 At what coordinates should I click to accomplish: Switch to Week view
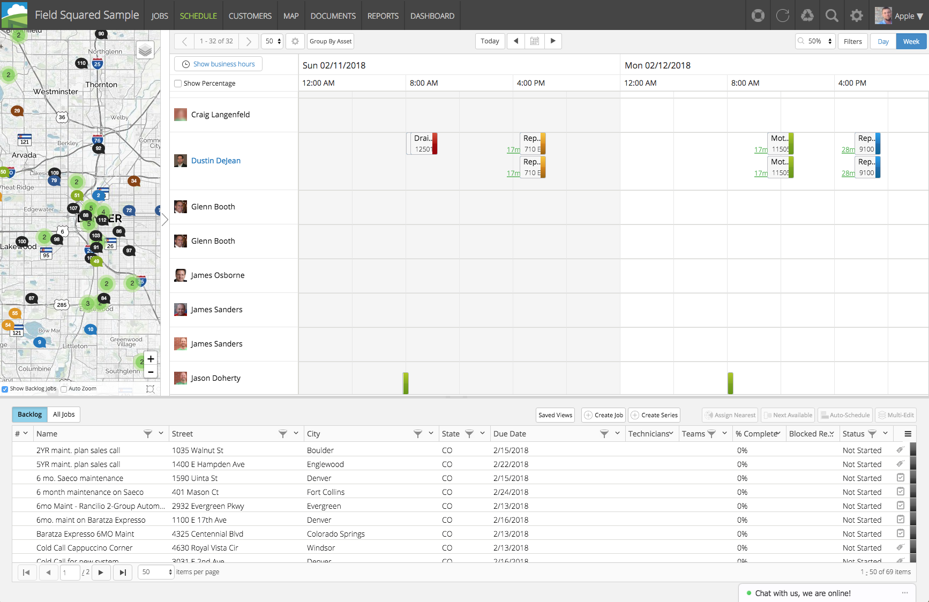coord(911,41)
